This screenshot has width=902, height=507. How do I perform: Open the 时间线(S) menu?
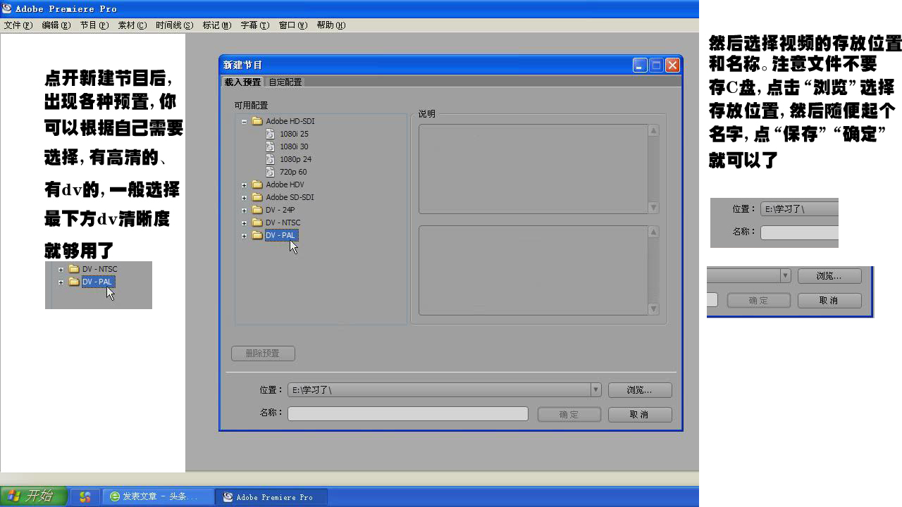175,25
